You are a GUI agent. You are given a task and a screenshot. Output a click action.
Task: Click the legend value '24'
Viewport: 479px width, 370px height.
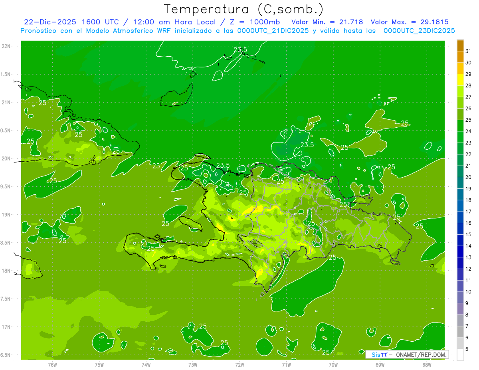tap(469, 131)
